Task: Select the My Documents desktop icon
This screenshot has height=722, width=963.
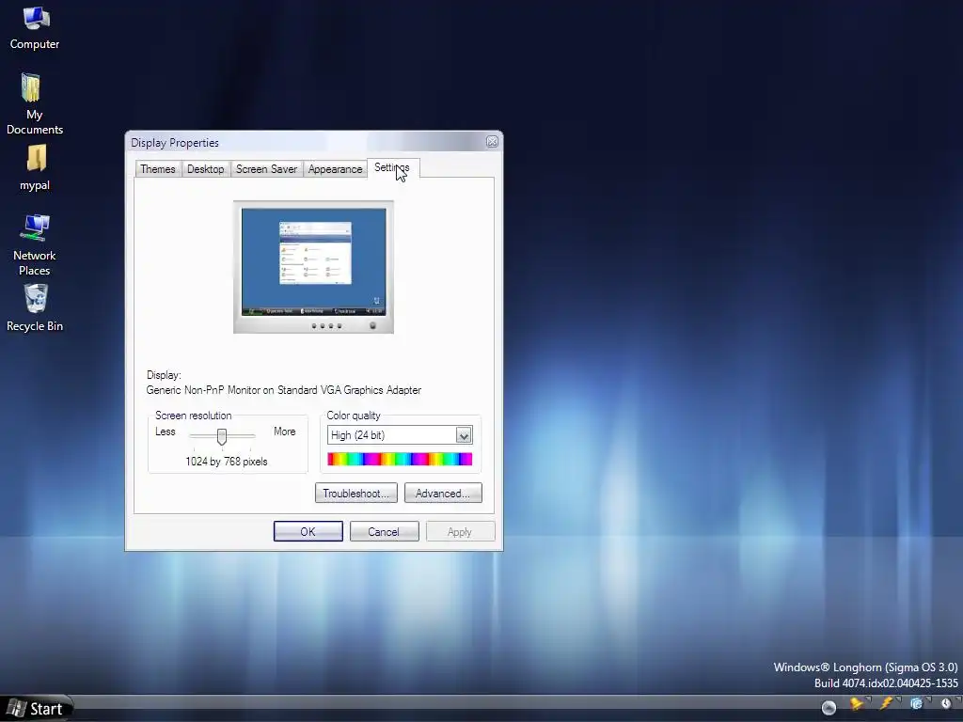Action: [x=35, y=103]
